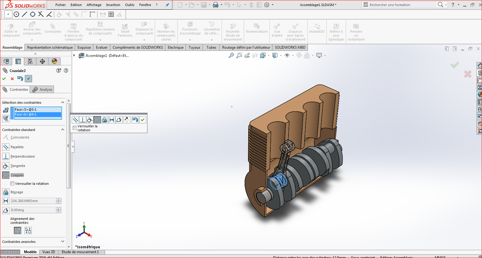Viewport: 482px width, 258px height.
Task: Open the Etude de mouvement 1 tab
Action: coord(80,252)
